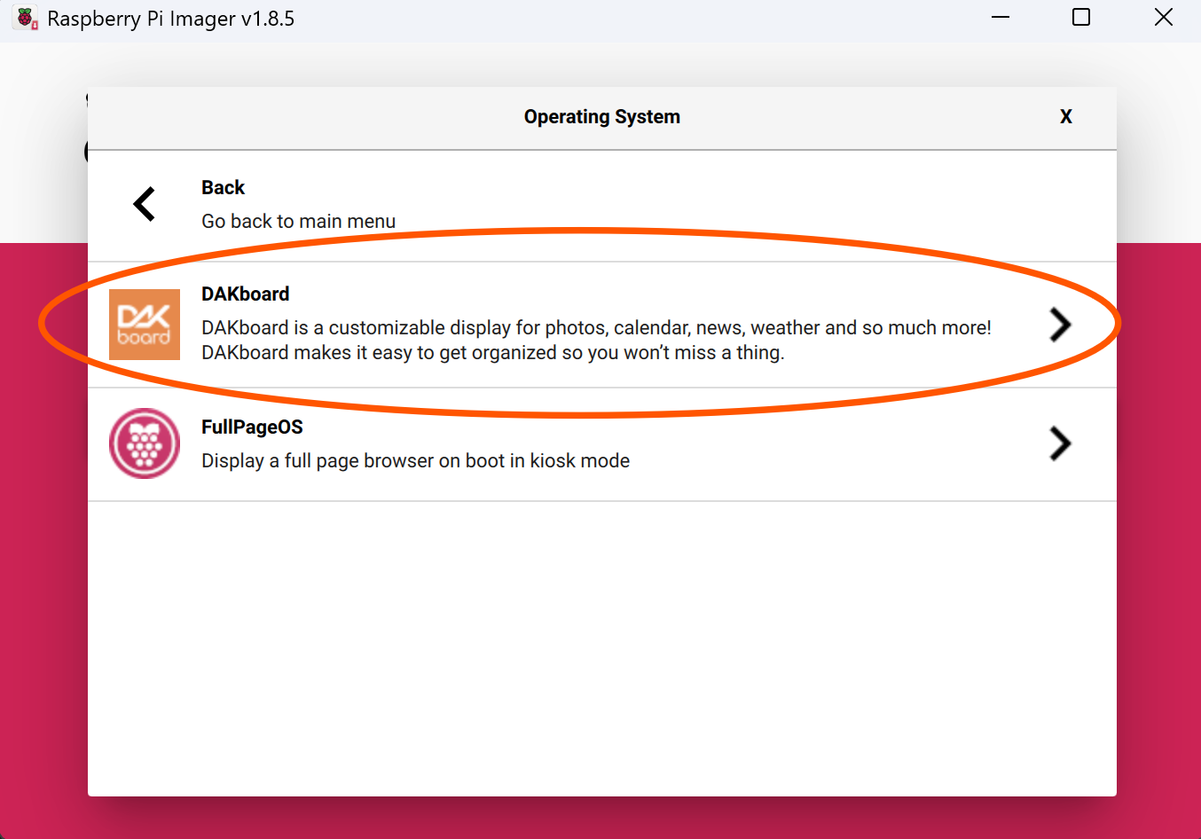
Task: Click the Back menu item label
Action: [x=223, y=188]
